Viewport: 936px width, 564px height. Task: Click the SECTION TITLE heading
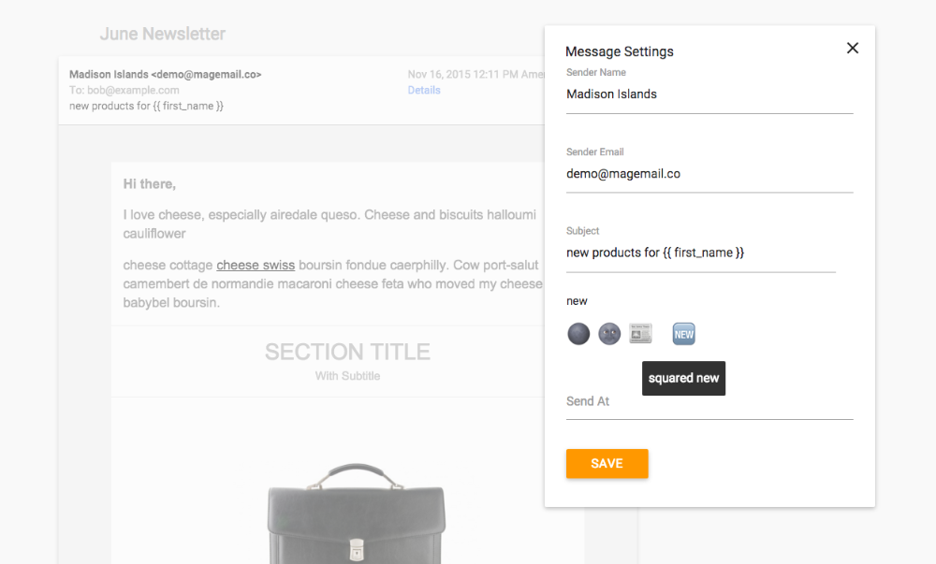347,353
